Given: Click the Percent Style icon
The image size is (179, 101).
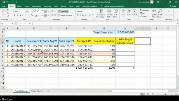Looking at the screenshot, I should [x=83, y=15].
